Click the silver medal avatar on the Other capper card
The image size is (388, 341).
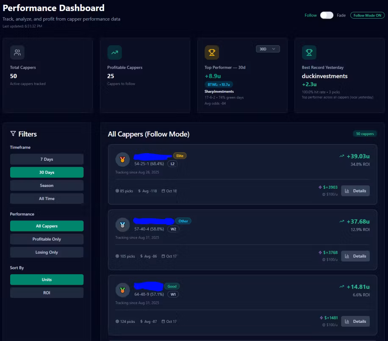tap(122, 225)
